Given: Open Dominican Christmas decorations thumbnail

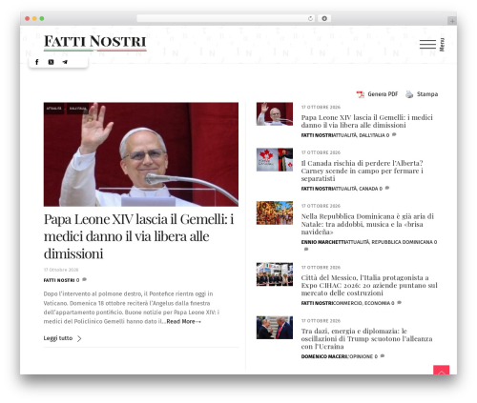Looking at the screenshot, I should [275, 212].
